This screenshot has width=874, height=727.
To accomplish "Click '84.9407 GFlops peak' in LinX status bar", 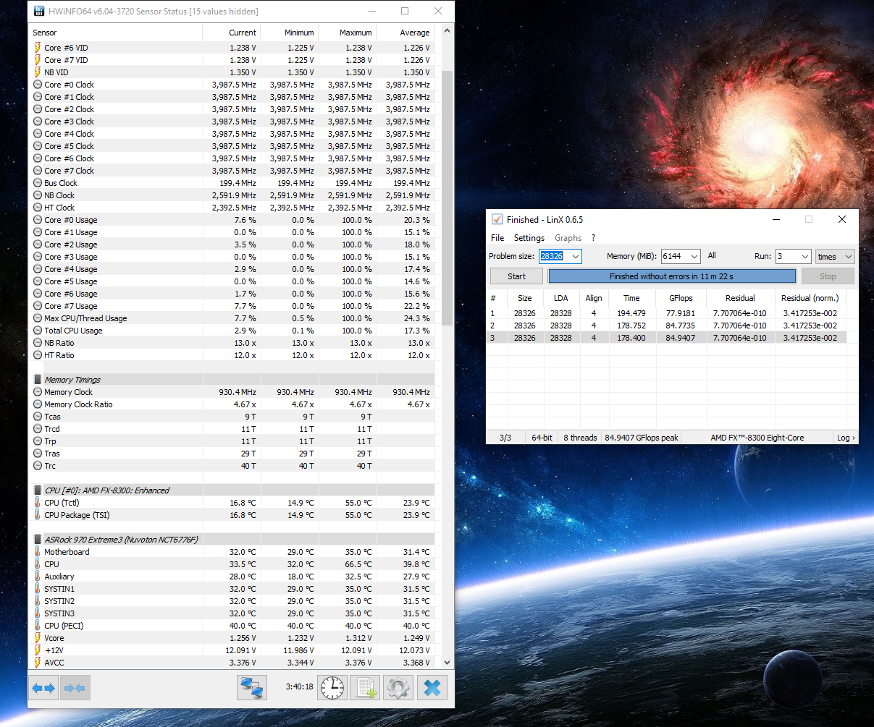I will tap(642, 438).
